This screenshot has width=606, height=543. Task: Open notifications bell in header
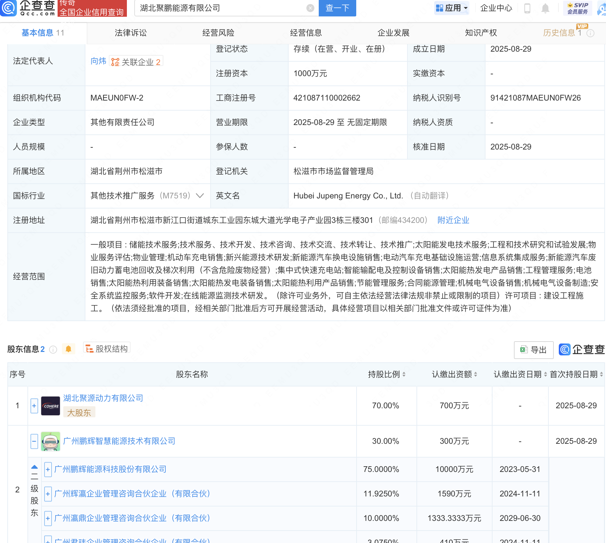click(545, 8)
